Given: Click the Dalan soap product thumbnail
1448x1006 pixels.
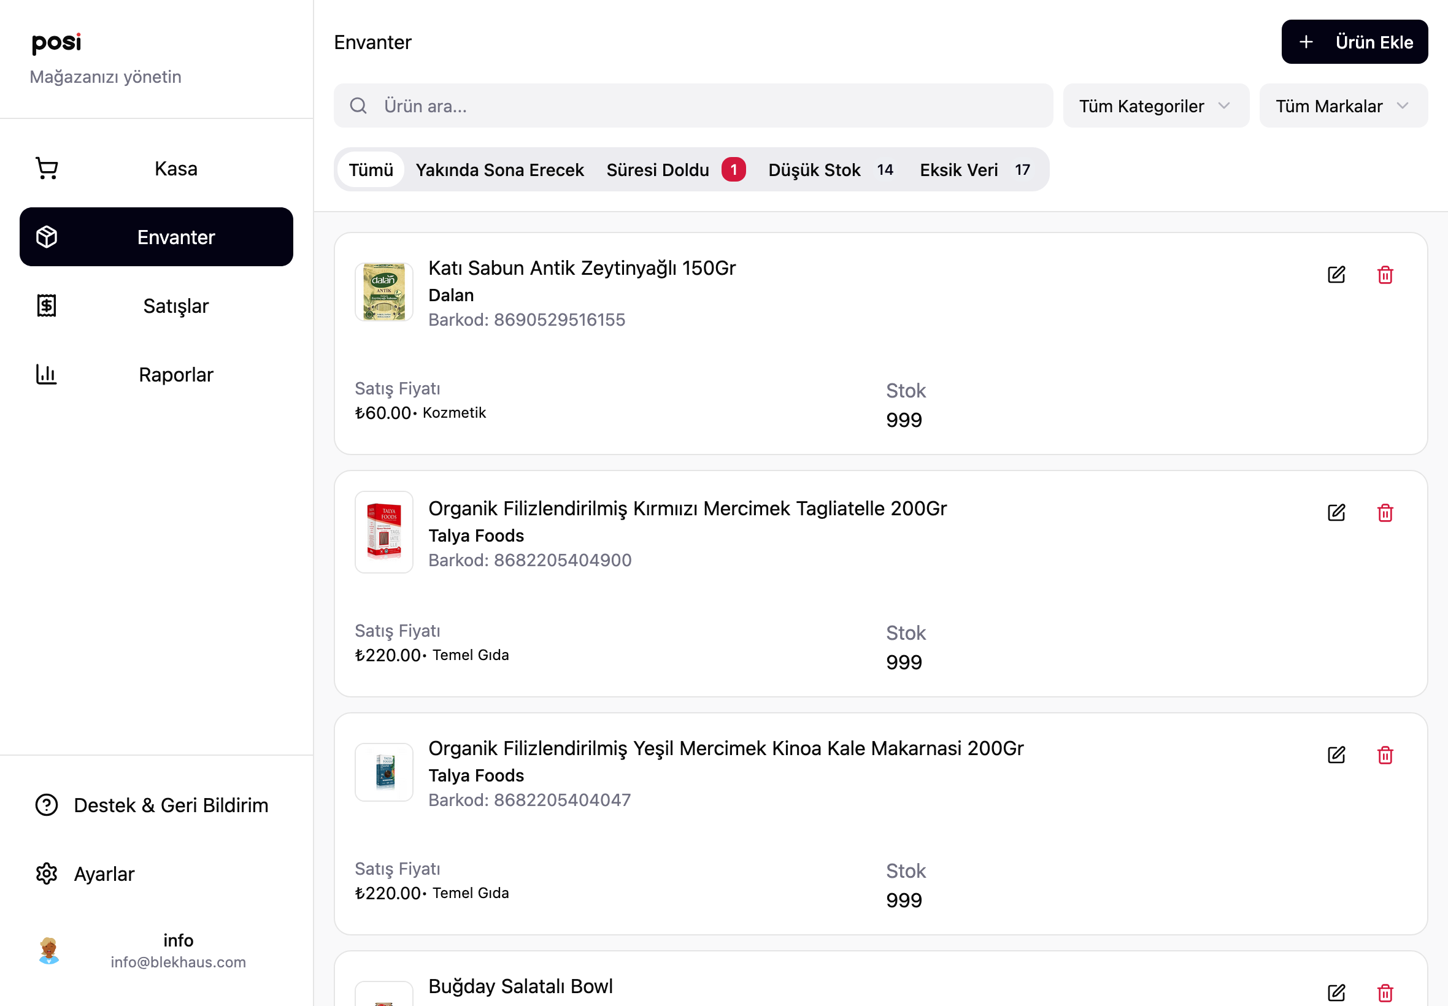Looking at the screenshot, I should [x=384, y=292].
